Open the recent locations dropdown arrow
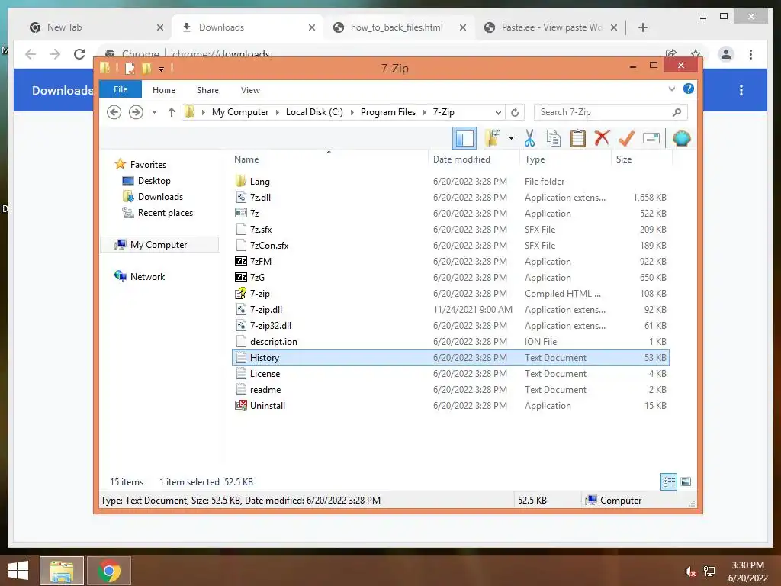The width and height of the screenshot is (781, 586). (x=154, y=112)
